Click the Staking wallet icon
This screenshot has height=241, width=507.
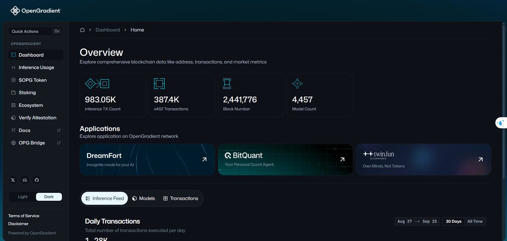tap(14, 92)
